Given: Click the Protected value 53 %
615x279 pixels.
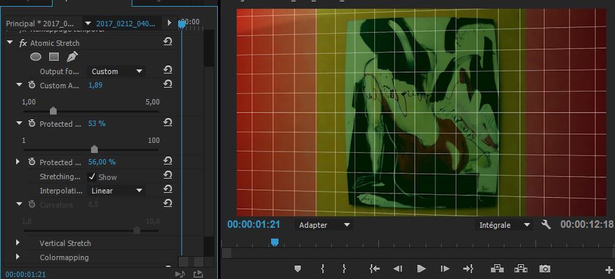Looking at the screenshot, I should pyautogui.click(x=97, y=123).
